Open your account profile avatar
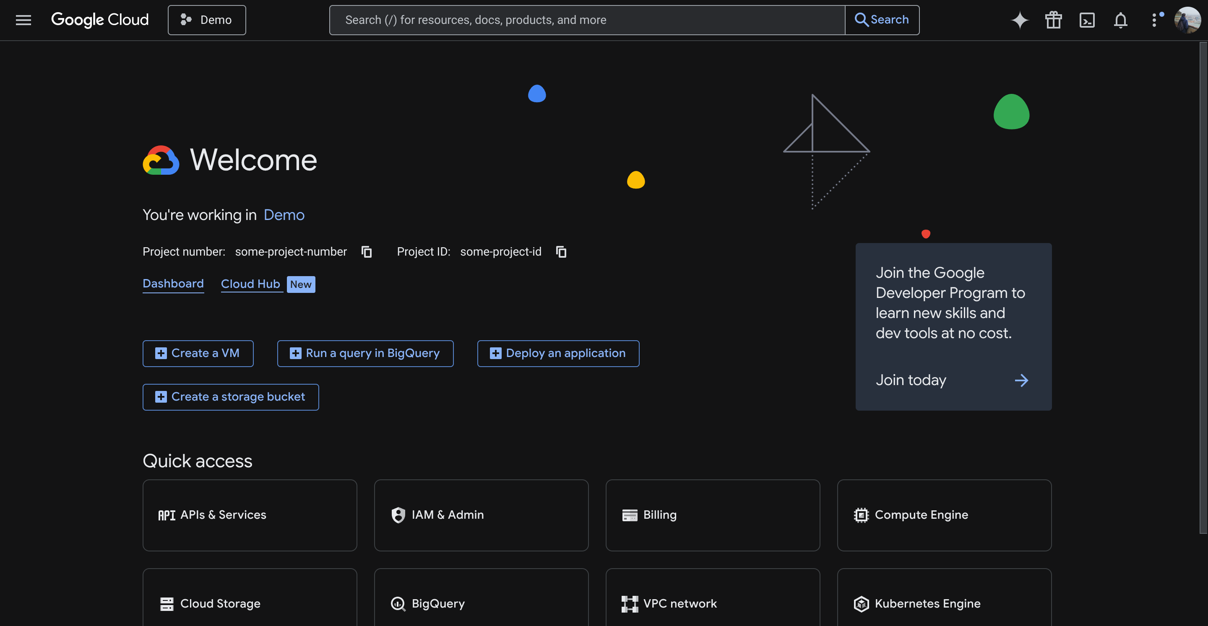Screen dimensions: 1208x626 (1188, 20)
